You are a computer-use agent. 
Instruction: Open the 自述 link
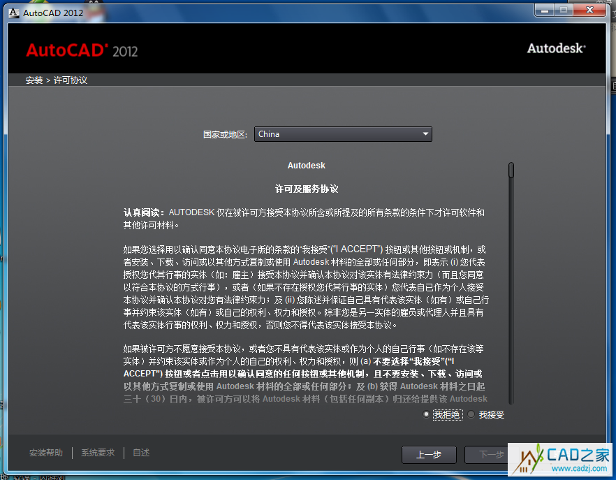[x=141, y=453]
